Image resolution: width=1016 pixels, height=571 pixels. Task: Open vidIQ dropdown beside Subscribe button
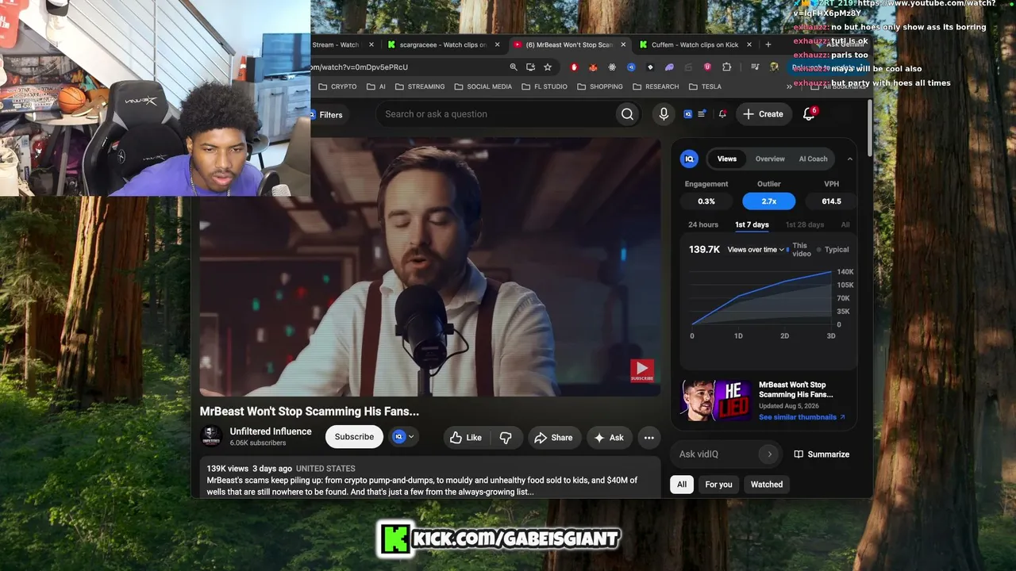tap(403, 437)
